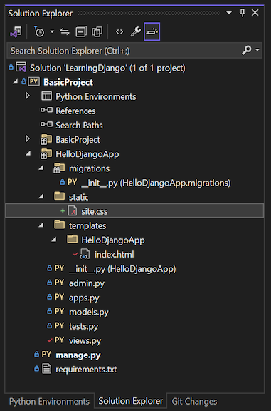Expand the BasicProject package folder
Viewport: 271px width, 411px height.
(x=28, y=139)
